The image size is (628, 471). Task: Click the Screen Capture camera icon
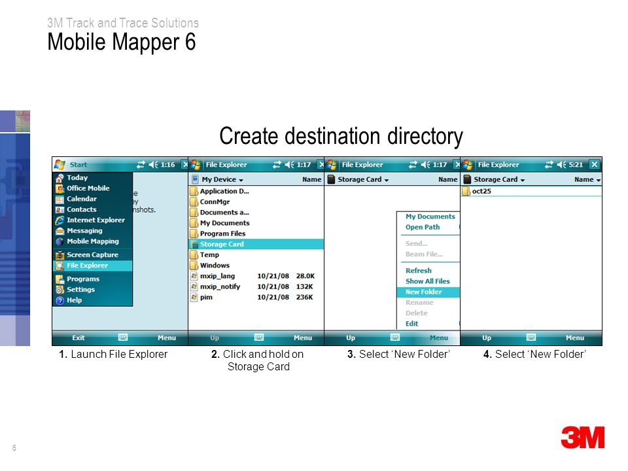60,254
